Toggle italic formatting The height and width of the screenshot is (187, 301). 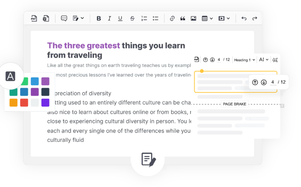click(x=109, y=18)
